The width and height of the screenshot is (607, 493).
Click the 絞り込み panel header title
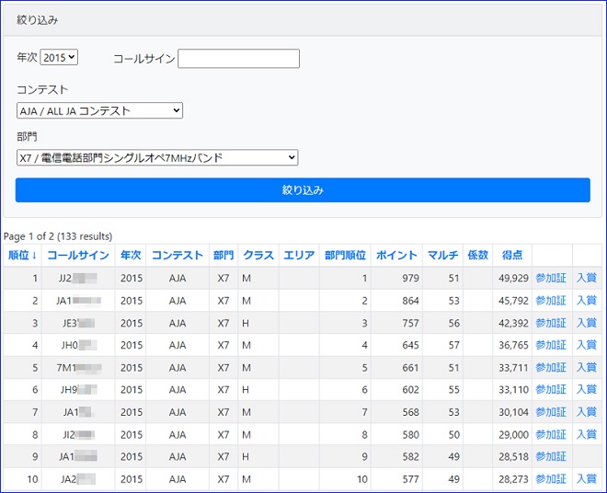point(37,20)
